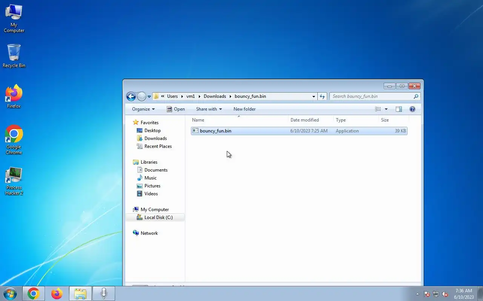This screenshot has width=483, height=301.
Task: Click the Explorer Forward arrow button
Action: (x=142, y=96)
